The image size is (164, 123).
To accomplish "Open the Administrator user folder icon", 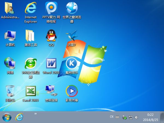I will tap(10, 8).
